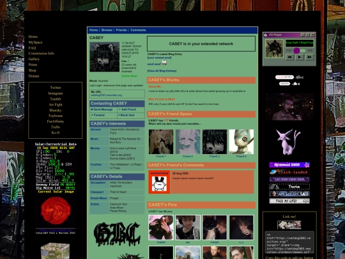The width and height of the screenshot is (345, 259).
Task: Open the Donate sidebar link
Action: click(x=34, y=76)
